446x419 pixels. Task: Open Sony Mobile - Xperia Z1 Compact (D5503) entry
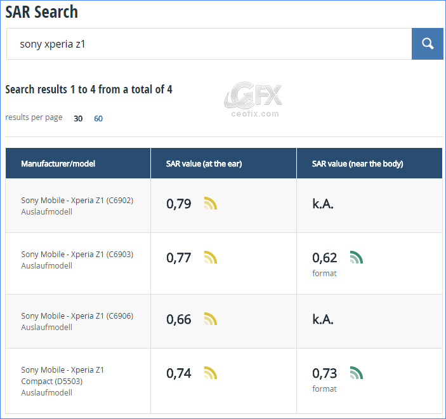coord(63,375)
